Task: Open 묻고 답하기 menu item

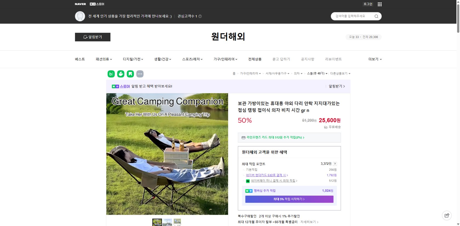Action: [x=281, y=59]
